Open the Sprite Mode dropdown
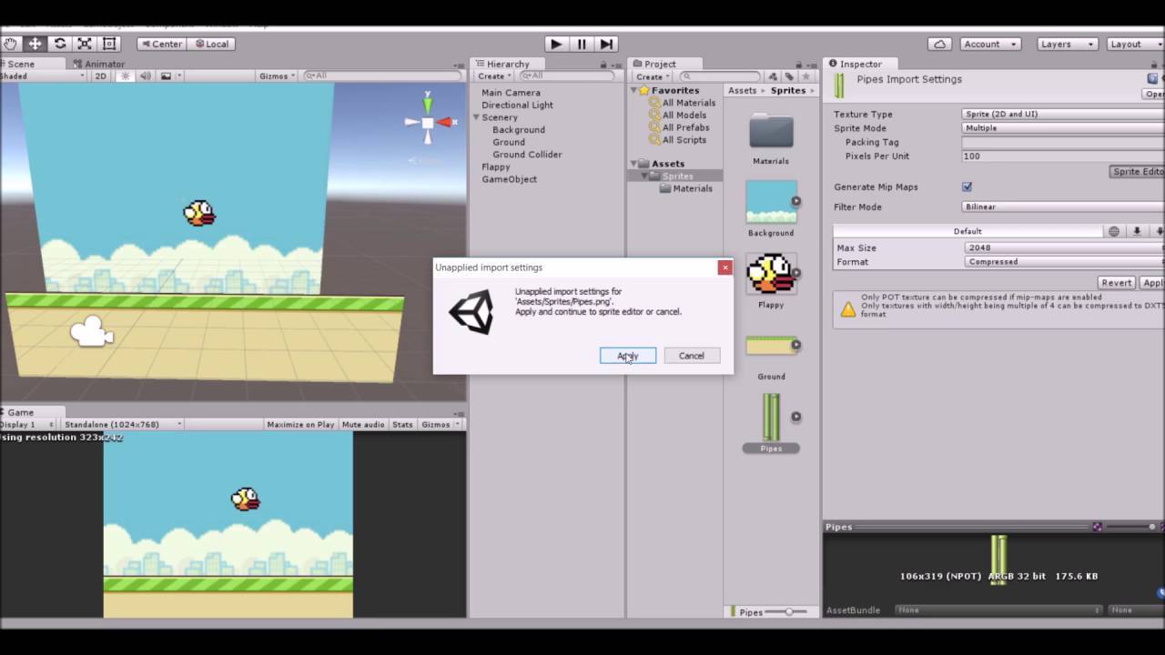1165x655 pixels. coord(1063,128)
